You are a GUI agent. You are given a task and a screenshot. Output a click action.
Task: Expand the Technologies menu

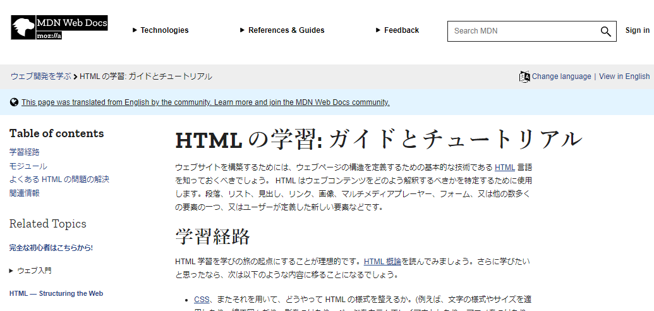[160, 30]
